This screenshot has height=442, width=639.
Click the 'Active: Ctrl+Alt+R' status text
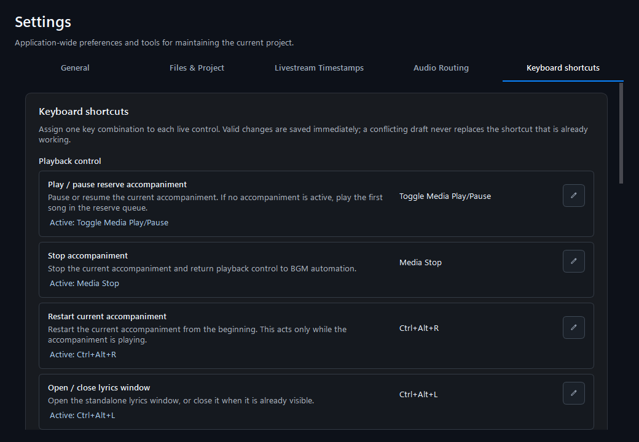coord(83,354)
